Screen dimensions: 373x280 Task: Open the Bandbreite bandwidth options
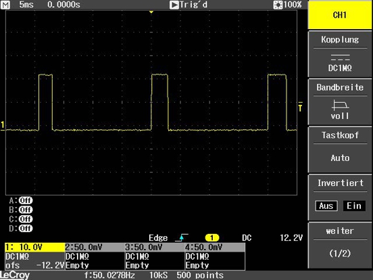click(340, 101)
